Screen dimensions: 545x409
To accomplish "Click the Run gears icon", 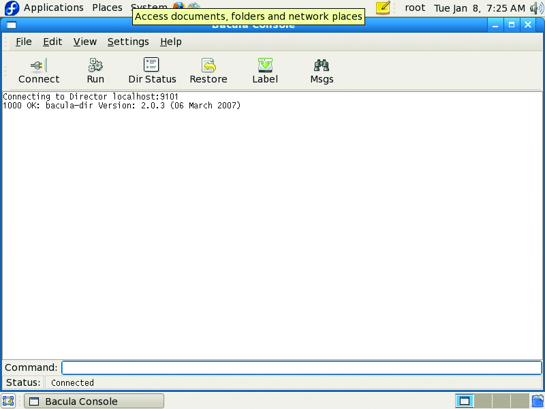I will [x=95, y=65].
